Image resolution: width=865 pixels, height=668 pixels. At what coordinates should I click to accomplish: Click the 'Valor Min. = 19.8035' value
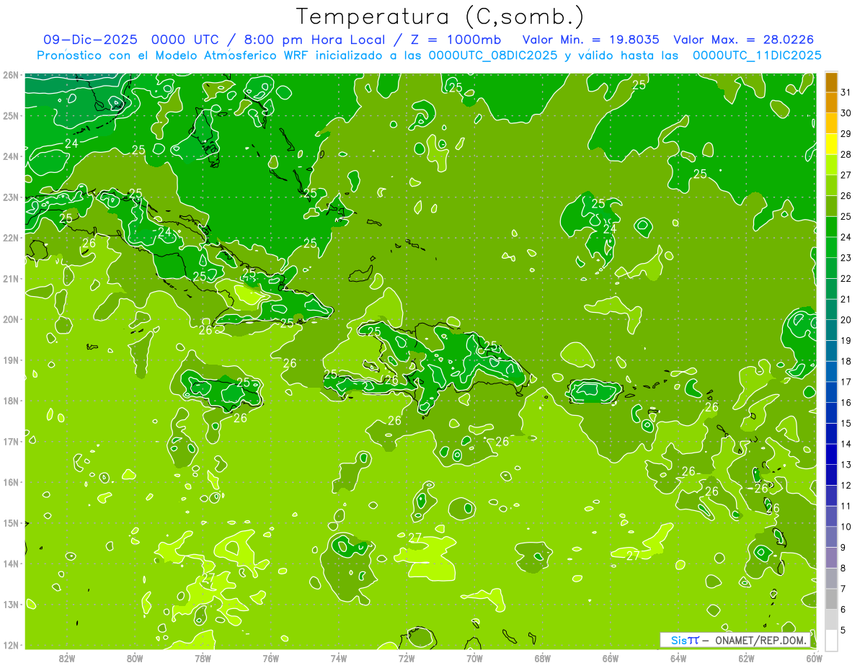[x=591, y=40]
